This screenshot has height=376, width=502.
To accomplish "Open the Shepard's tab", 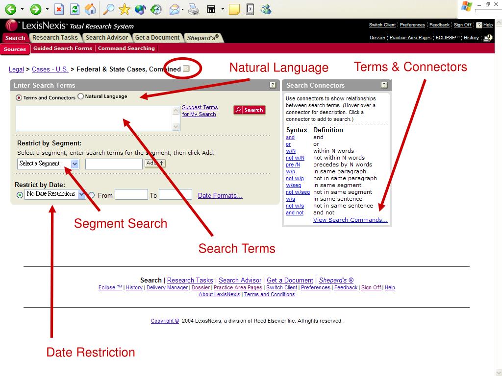I will (203, 38).
